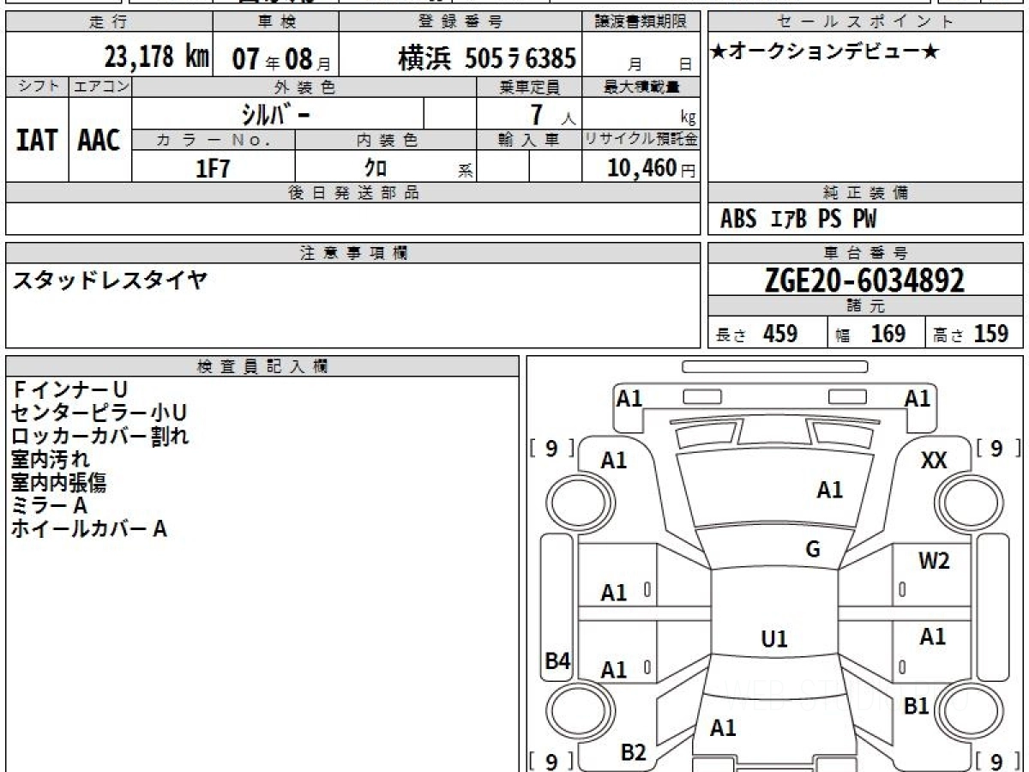This screenshot has height=772, width=1029.
Task: Select the 登録番号 header
Action: (x=462, y=22)
